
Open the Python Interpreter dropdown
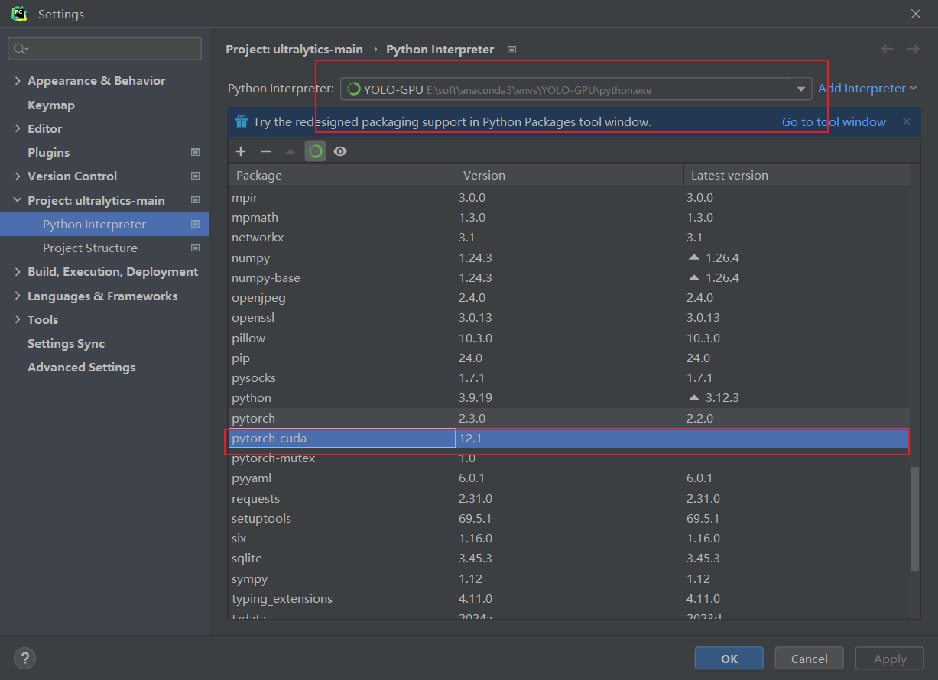(801, 89)
